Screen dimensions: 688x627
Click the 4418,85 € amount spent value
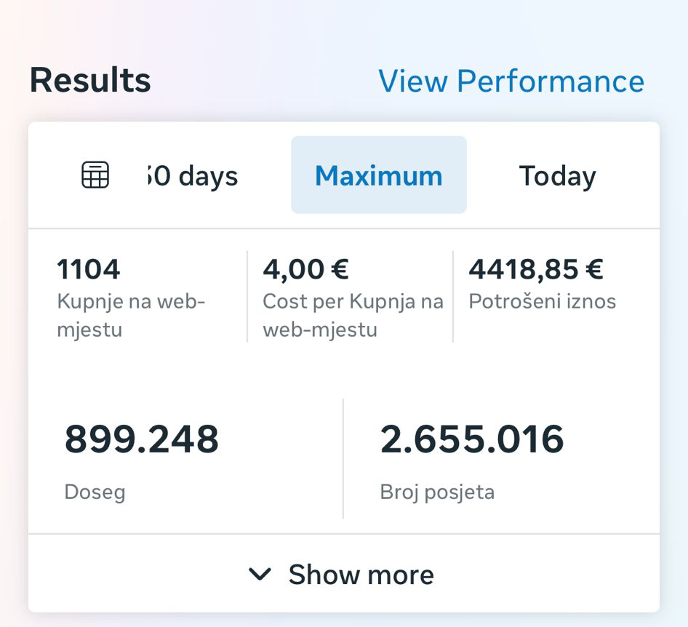pyautogui.click(x=535, y=270)
